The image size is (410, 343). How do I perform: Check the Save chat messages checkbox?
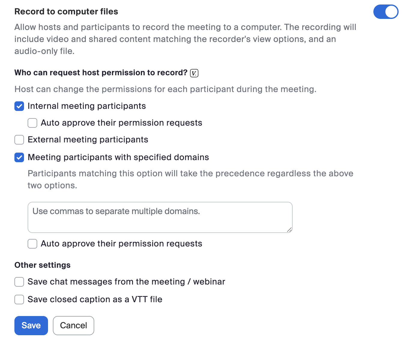click(19, 282)
